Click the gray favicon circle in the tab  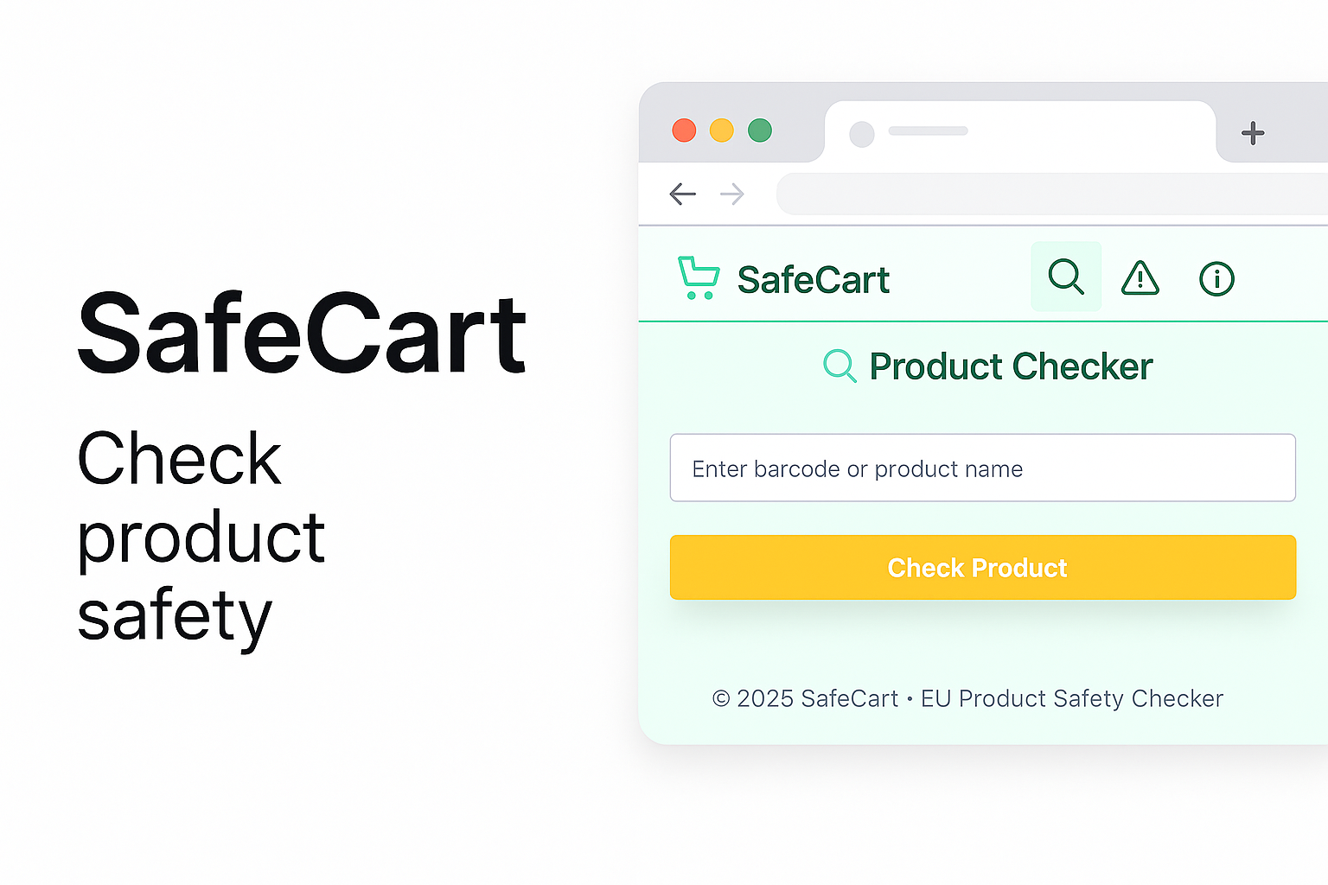click(862, 134)
